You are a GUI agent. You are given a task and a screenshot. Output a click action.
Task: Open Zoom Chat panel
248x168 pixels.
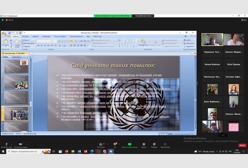(x=115, y=145)
